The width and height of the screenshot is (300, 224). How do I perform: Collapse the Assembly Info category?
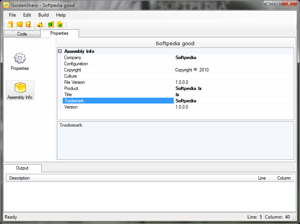(60, 51)
